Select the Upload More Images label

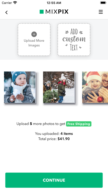(x=34, y=43)
